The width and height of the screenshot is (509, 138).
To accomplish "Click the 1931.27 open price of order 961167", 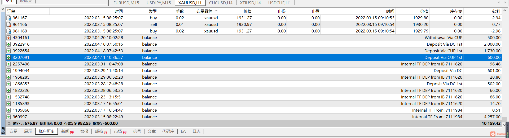I will pyautogui.click(x=244, y=18).
